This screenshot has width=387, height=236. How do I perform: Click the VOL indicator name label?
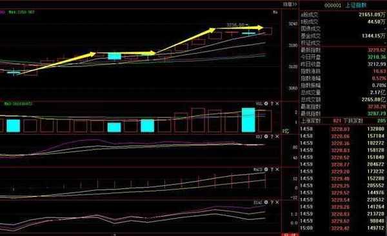[x=259, y=103]
